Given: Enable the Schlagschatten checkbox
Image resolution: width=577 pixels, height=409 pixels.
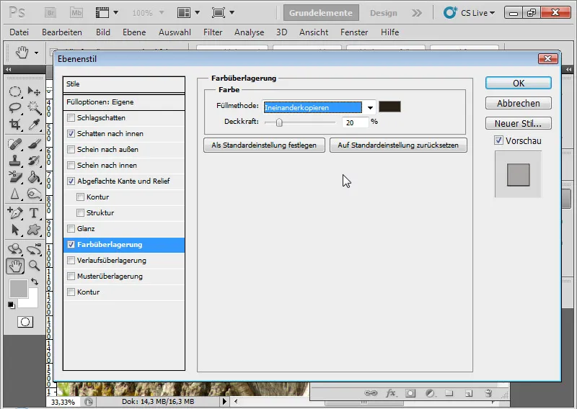Looking at the screenshot, I should (x=71, y=118).
